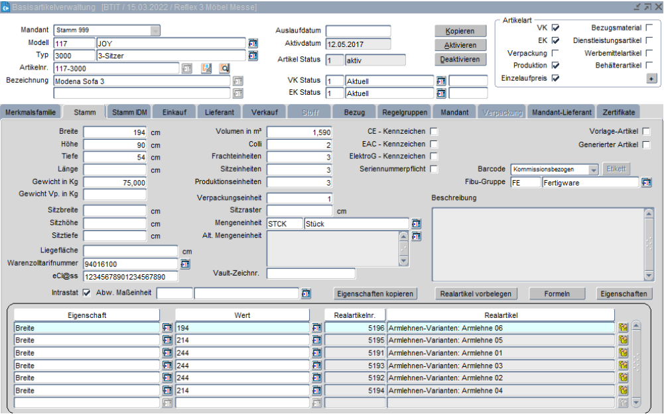The height and width of the screenshot is (414, 664).
Task: Open the Mengeneinheit Stück lookup icon
Action: pos(416,224)
